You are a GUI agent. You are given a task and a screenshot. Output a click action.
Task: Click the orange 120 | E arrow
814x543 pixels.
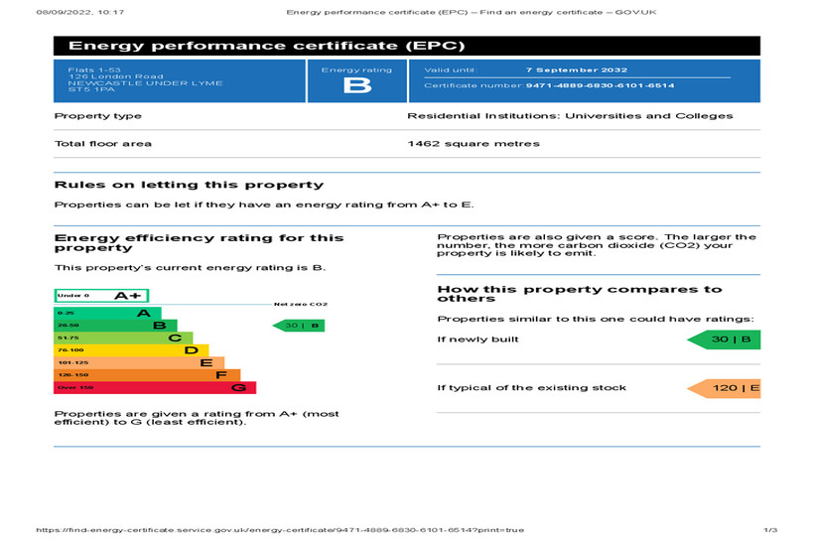point(725,387)
